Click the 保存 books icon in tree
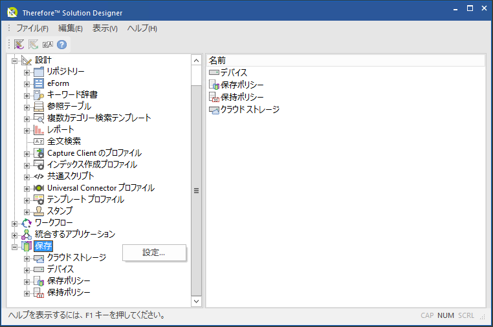 [x=27, y=246]
